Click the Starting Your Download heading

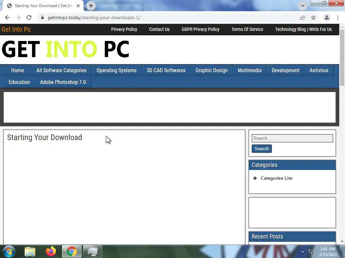click(44, 137)
